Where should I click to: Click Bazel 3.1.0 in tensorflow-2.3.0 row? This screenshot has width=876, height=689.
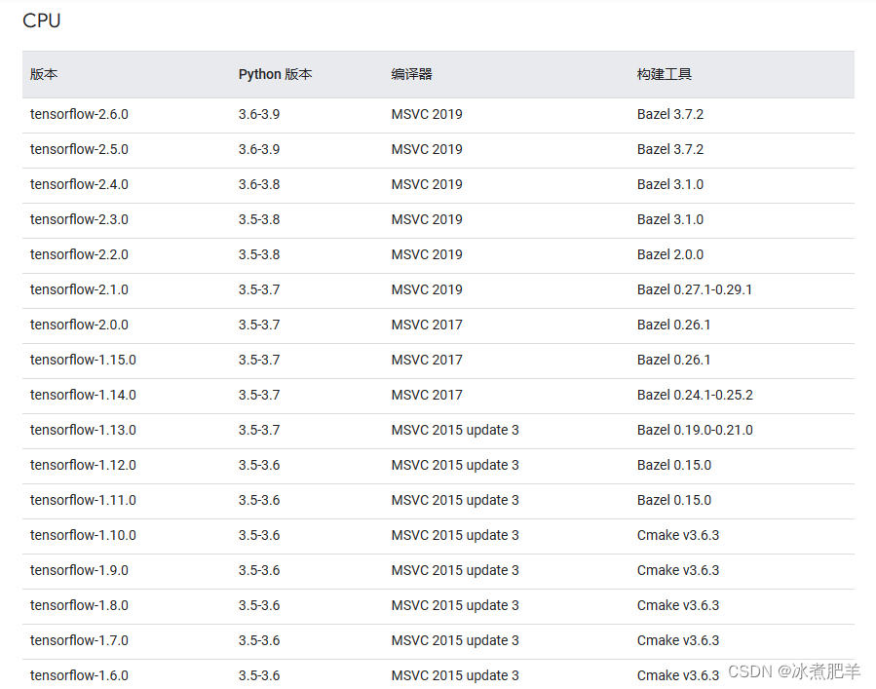click(670, 219)
